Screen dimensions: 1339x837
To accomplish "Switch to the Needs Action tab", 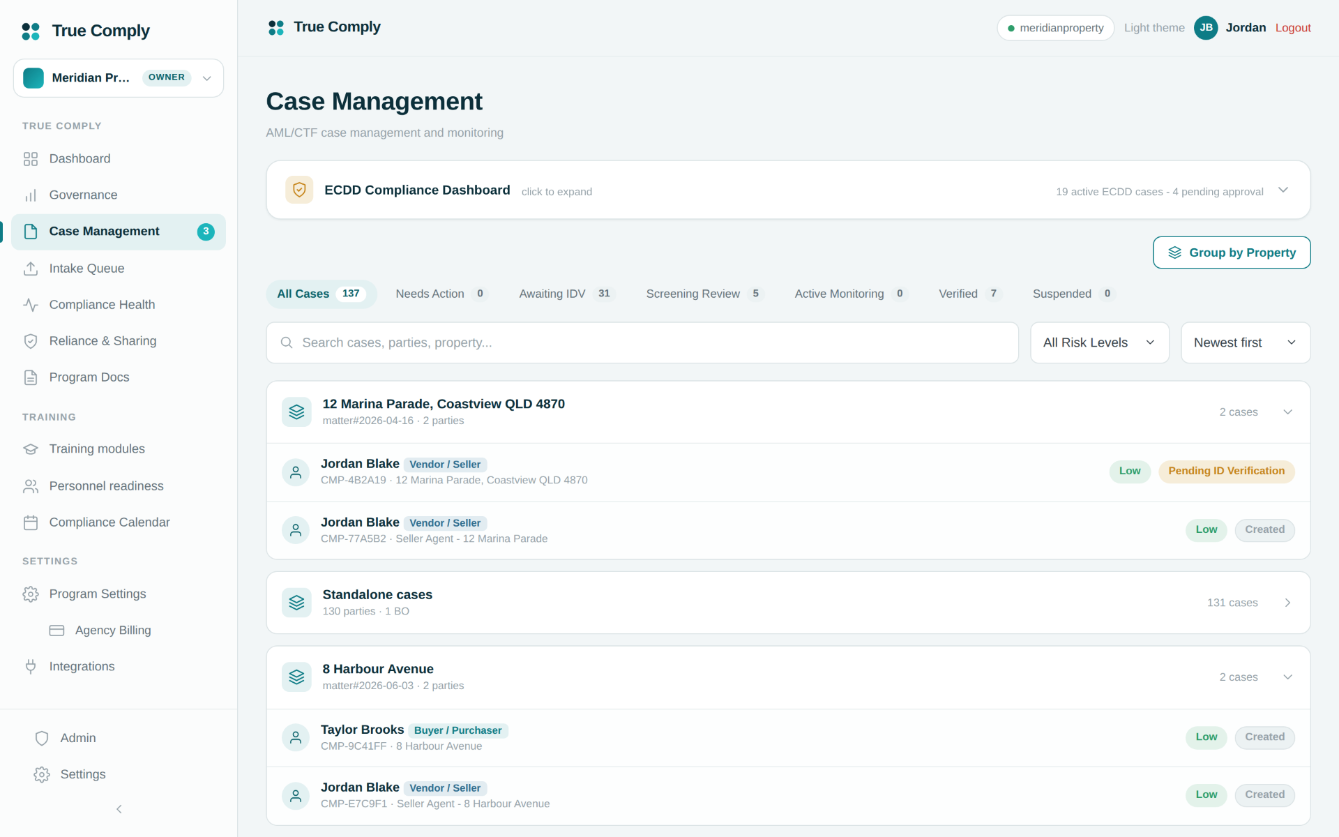I will coord(441,294).
